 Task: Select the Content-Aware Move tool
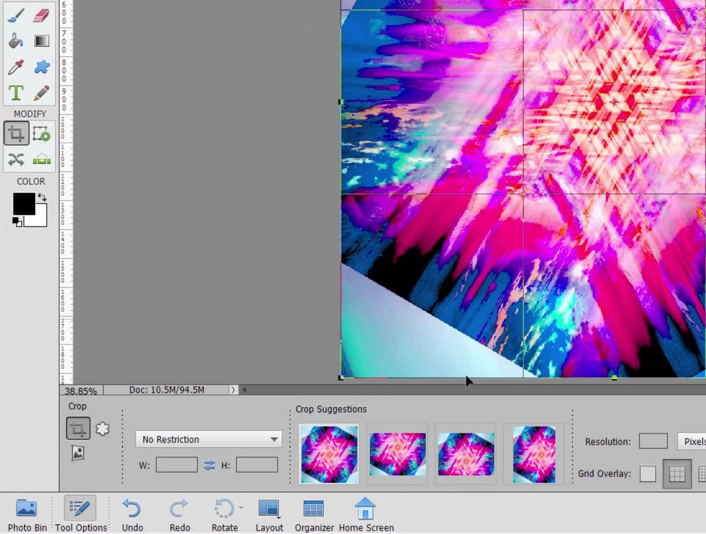point(16,159)
